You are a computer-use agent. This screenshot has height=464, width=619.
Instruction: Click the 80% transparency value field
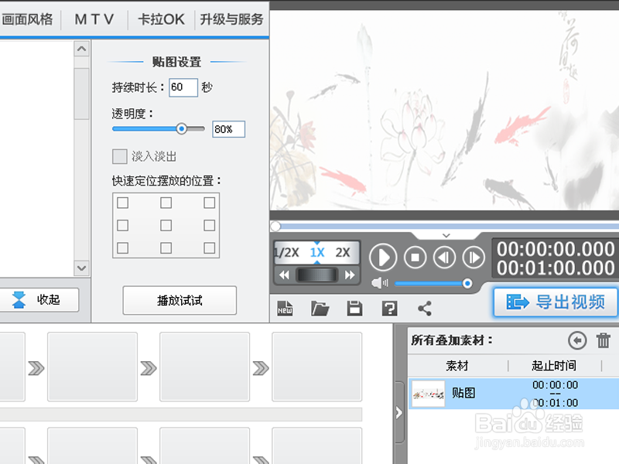(228, 129)
